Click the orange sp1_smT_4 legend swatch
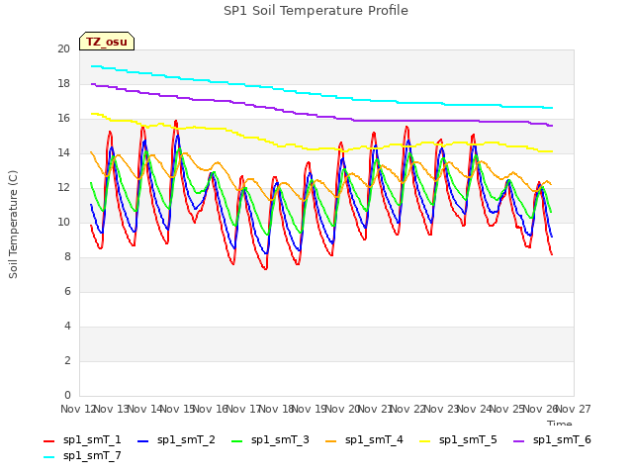Screen dimensions: 633x475 tap(330, 441)
